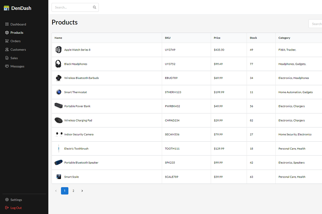Screen dimensions: 322x214
Task: Click SKU UY3749 cell
Action: click(x=170, y=50)
